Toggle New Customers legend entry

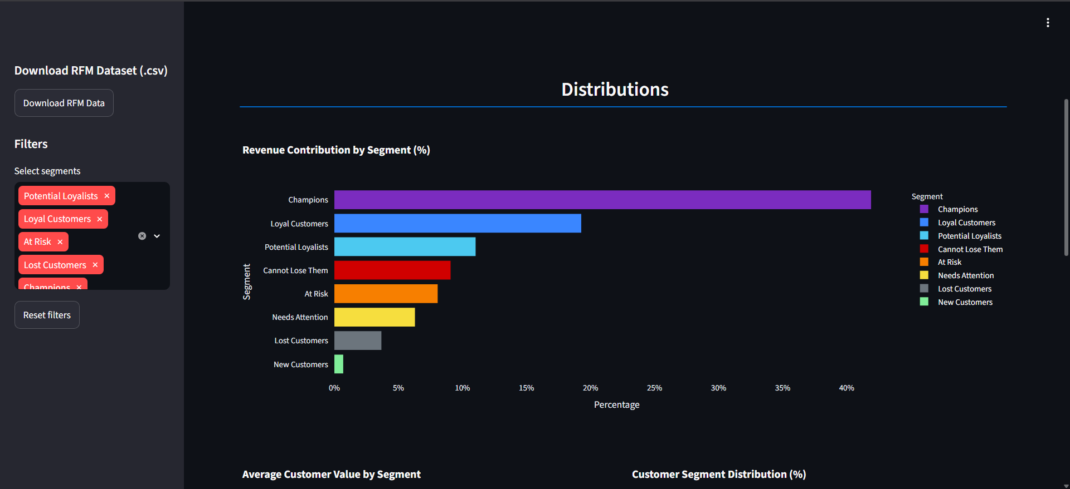pyautogui.click(x=956, y=302)
